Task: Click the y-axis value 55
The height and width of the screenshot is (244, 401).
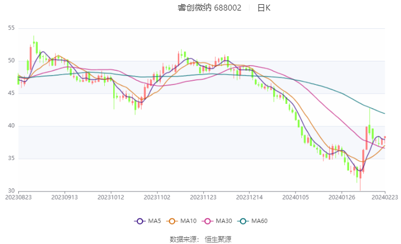Action: click(x=11, y=28)
